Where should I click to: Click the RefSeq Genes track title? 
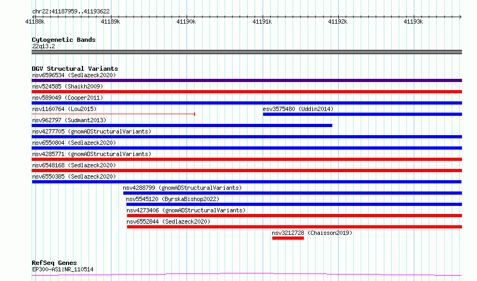pyautogui.click(x=54, y=263)
